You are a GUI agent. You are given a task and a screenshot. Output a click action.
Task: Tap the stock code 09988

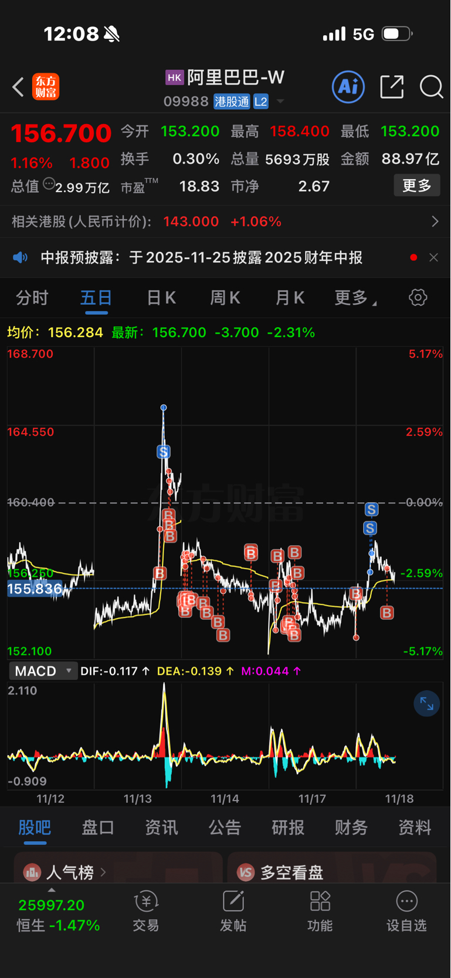point(186,102)
